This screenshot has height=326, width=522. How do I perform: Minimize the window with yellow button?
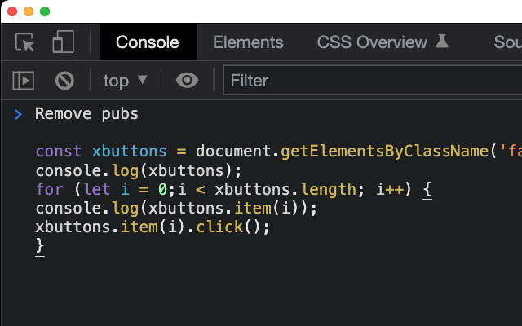coord(29,11)
